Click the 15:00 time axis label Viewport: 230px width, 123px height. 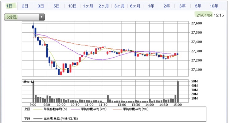pyautogui.click(x=177, y=105)
